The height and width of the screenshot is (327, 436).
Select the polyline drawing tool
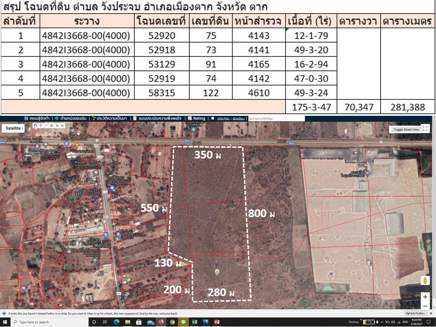coord(46,126)
